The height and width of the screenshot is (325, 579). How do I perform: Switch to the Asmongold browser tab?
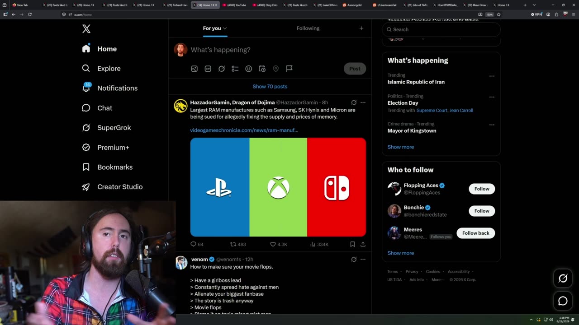355,5
